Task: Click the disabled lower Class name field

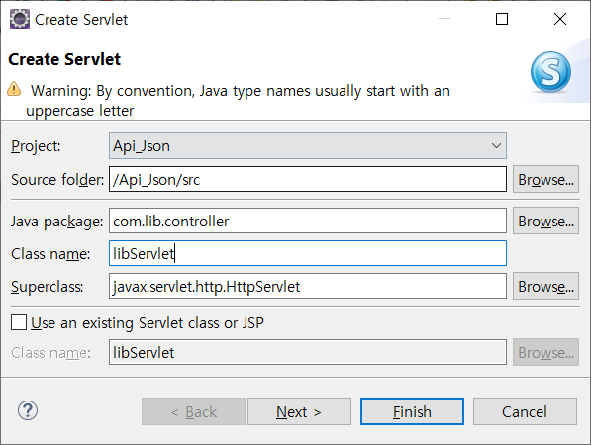Action: click(x=308, y=352)
